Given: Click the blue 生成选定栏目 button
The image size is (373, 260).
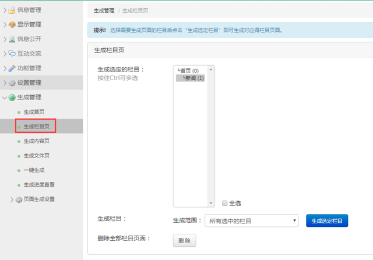Looking at the screenshot, I should point(326,221).
